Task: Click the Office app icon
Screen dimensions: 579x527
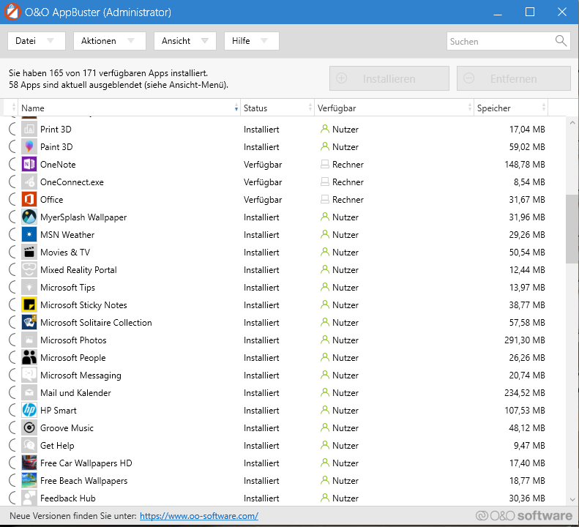Action: tap(29, 199)
